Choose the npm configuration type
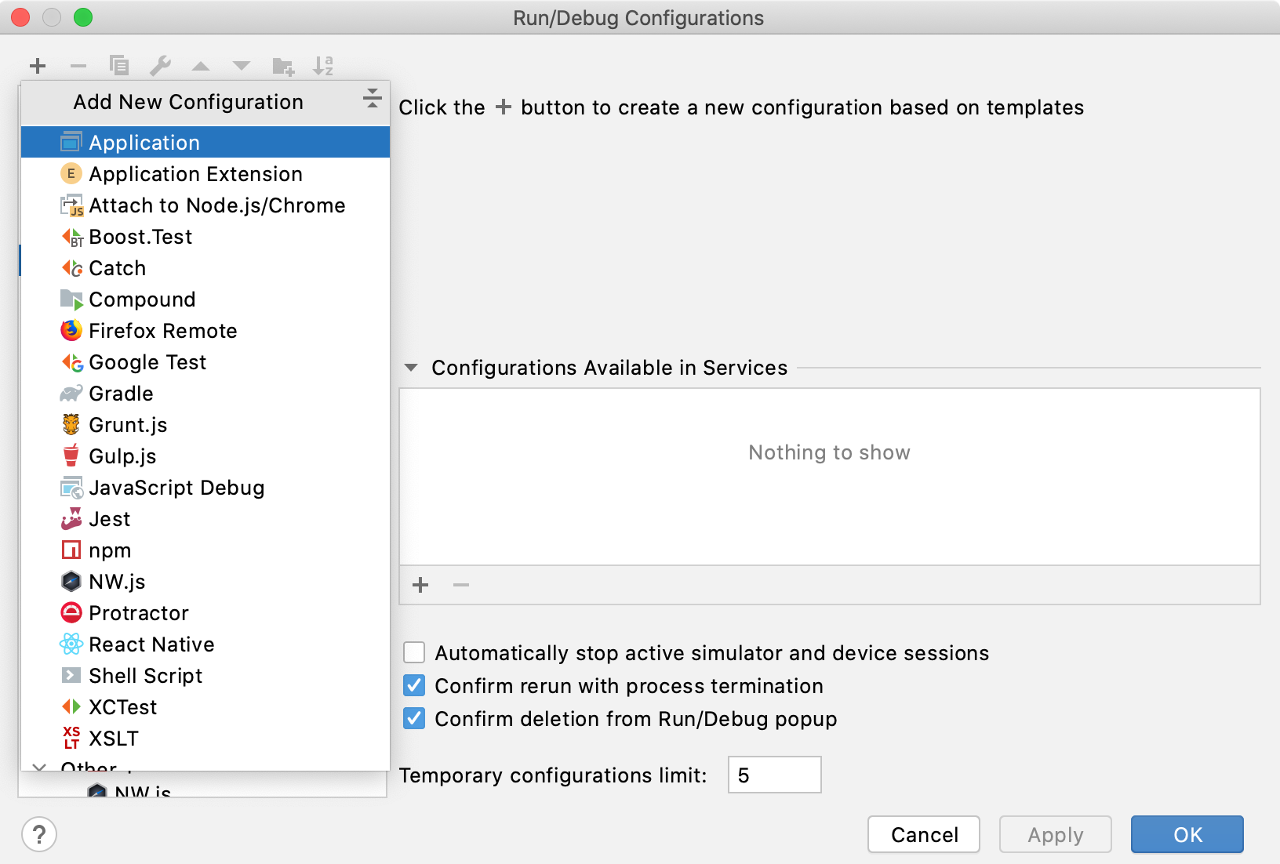The width and height of the screenshot is (1280, 864). coord(205,550)
